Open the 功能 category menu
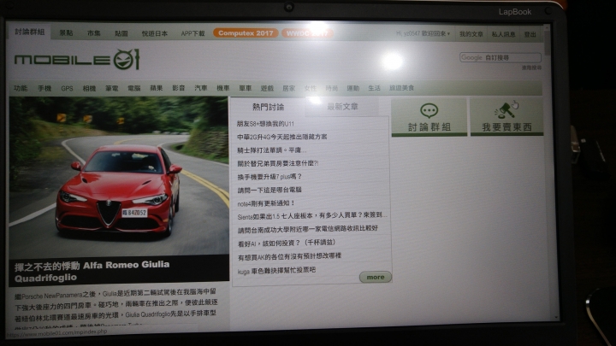Viewport: 616px width, 346px height. [x=21, y=88]
